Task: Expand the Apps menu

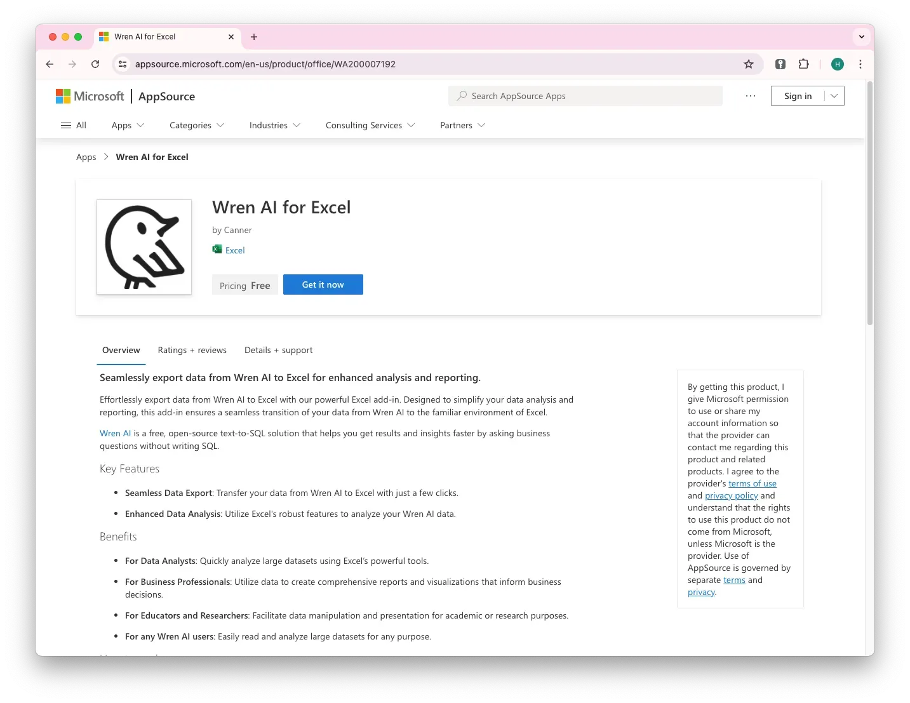Action: tap(128, 125)
